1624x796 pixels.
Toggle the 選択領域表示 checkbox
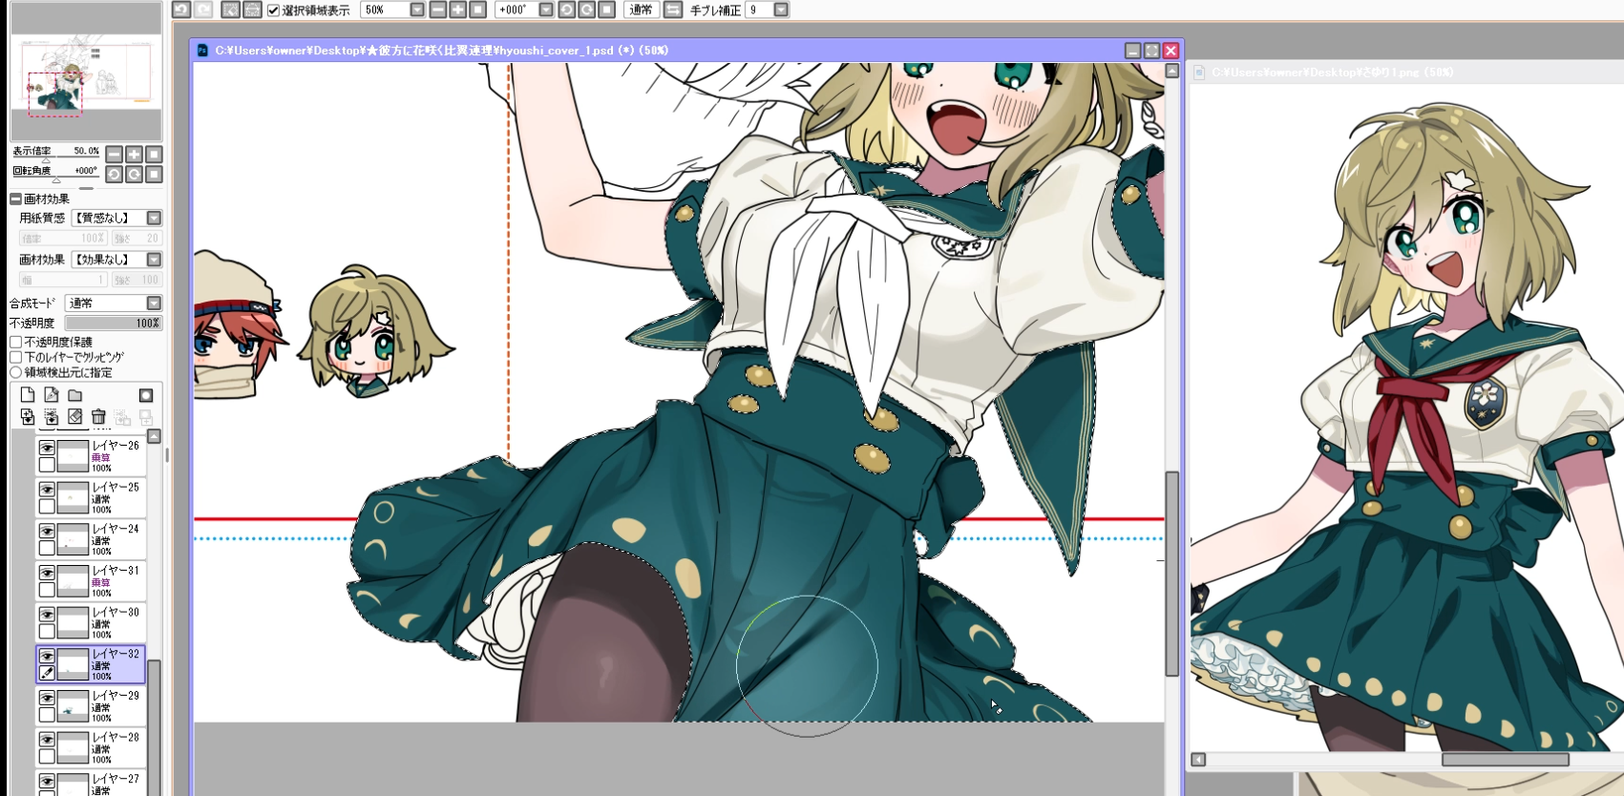point(273,10)
